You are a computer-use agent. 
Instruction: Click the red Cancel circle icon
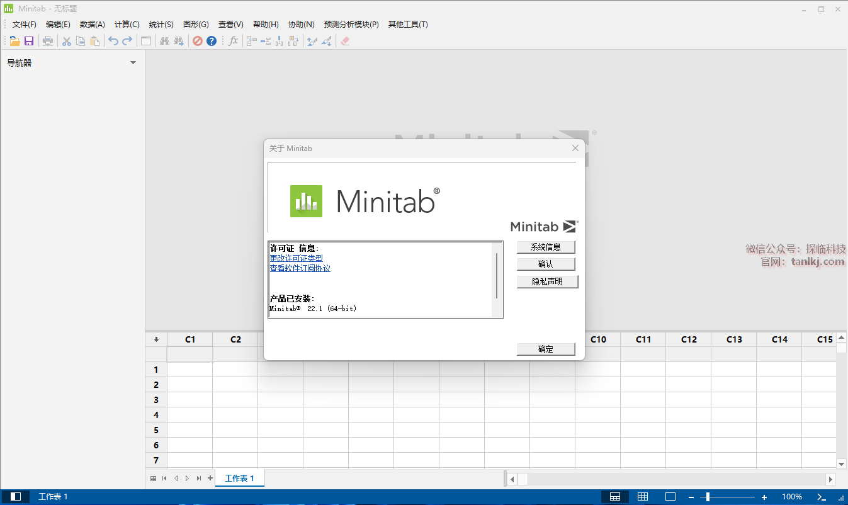click(198, 41)
